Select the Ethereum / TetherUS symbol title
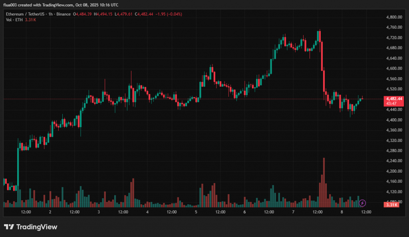 (x=25, y=14)
